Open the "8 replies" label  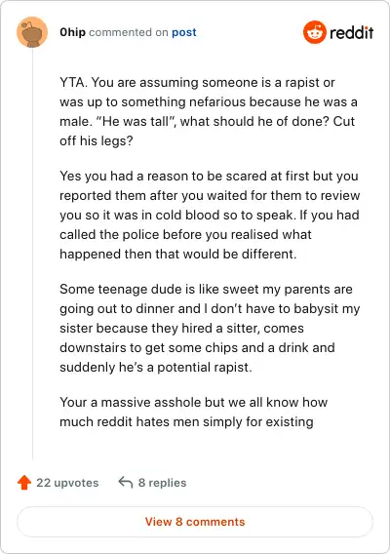coord(162,483)
